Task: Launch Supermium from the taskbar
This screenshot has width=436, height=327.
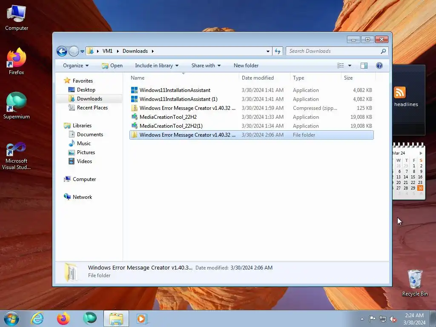Action: (89, 318)
